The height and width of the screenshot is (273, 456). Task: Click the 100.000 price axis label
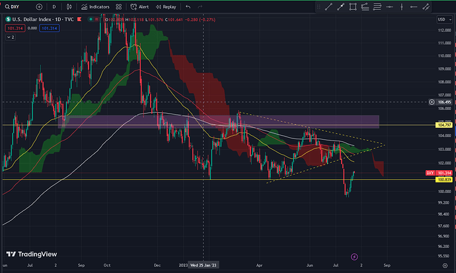click(x=444, y=191)
